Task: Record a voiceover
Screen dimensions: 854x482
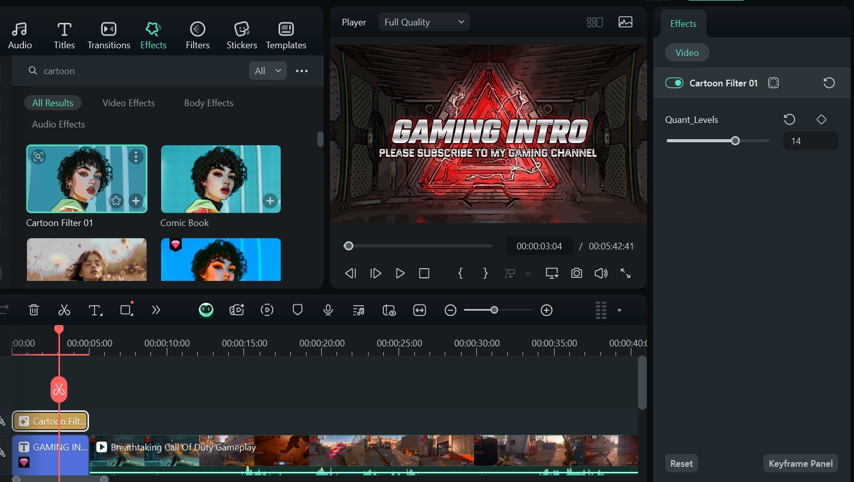Action: [328, 310]
